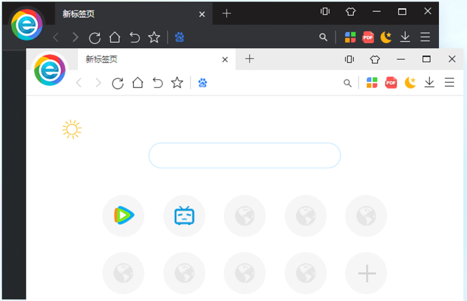Image resolution: width=467 pixels, height=301 pixels.
Task: Click inside the search input box
Action: tap(244, 155)
